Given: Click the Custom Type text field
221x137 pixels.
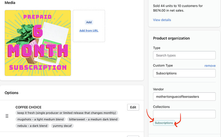Looking at the screenshot, I should coord(184,73).
